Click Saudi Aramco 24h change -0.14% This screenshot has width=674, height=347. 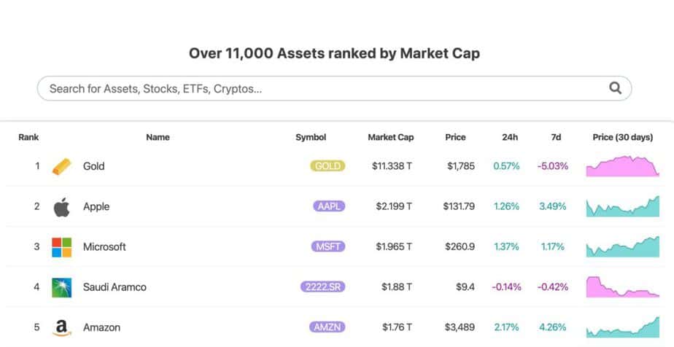point(507,287)
